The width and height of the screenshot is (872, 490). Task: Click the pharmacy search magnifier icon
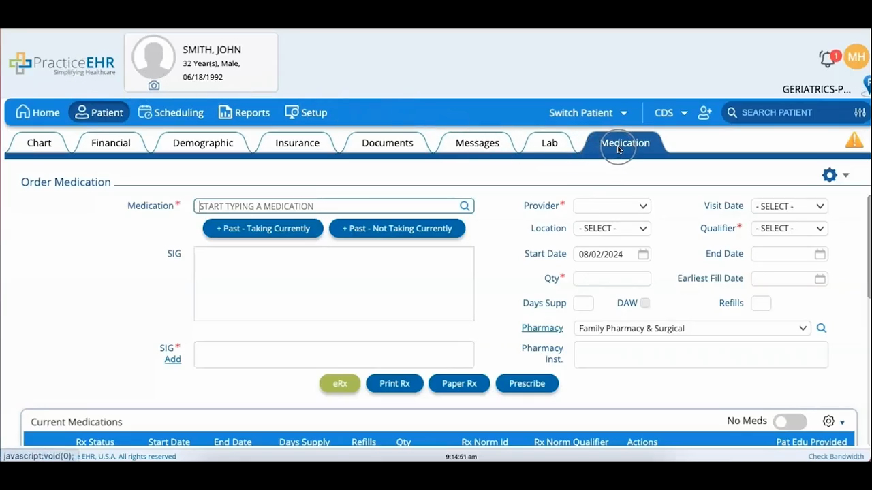point(822,328)
